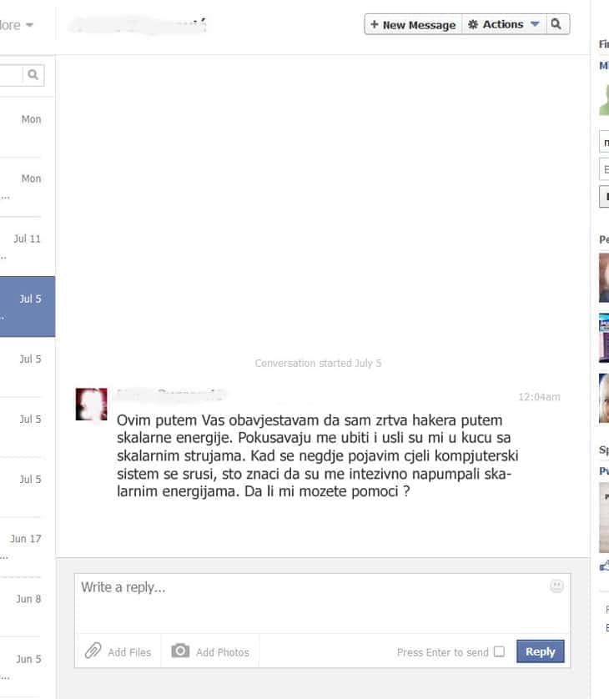Expand the More dropdown at top left
The image size is (609, 699).
pos(17,25)
